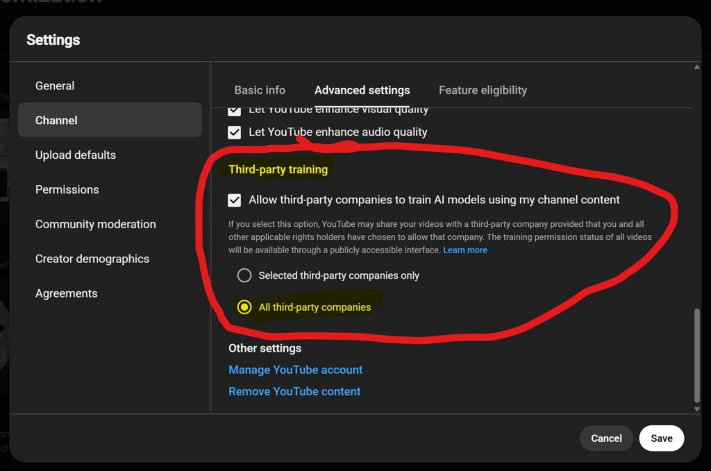Open Remove YouTube content link
Screen dimensions: 711x471
294,391
